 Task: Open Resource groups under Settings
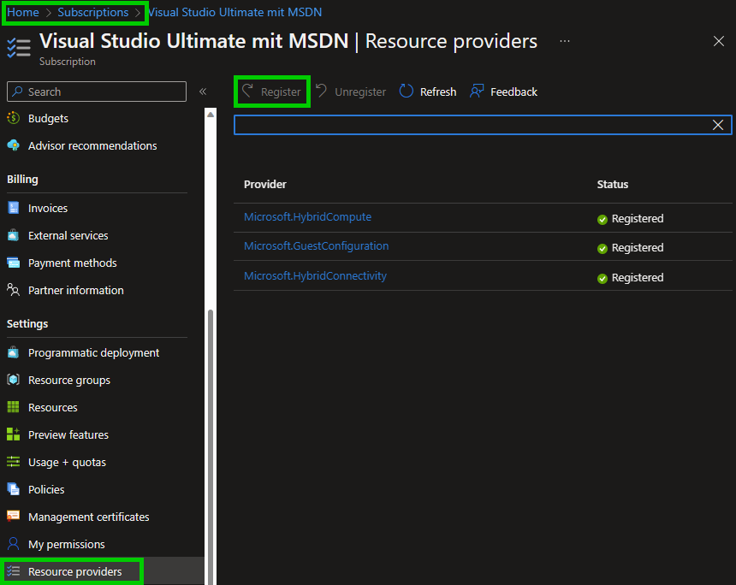69,380
